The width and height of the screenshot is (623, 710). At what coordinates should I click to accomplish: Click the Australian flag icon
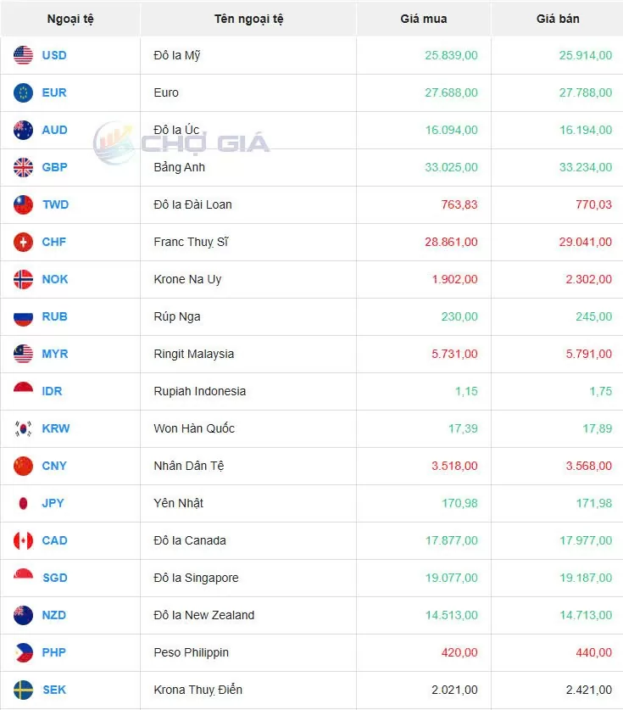tap(24, 131)
